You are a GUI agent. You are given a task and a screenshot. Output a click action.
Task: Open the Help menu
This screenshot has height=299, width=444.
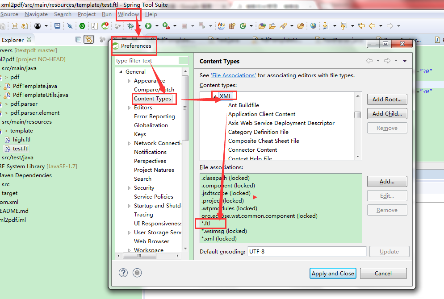[x=151, y=14]
